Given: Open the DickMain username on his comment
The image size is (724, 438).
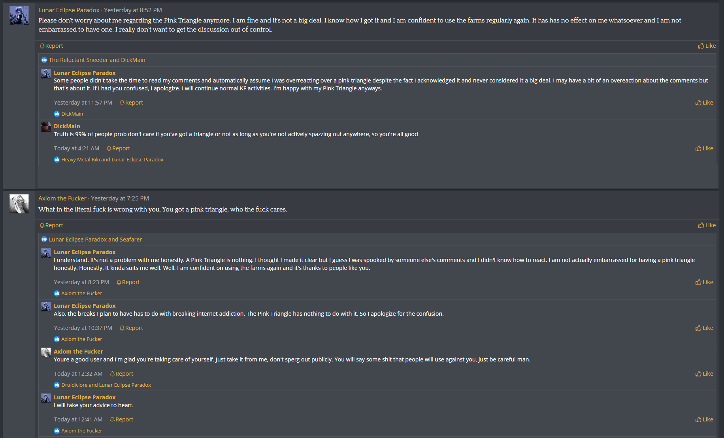Looking at the screenshot, I should (x=67, y=126).
